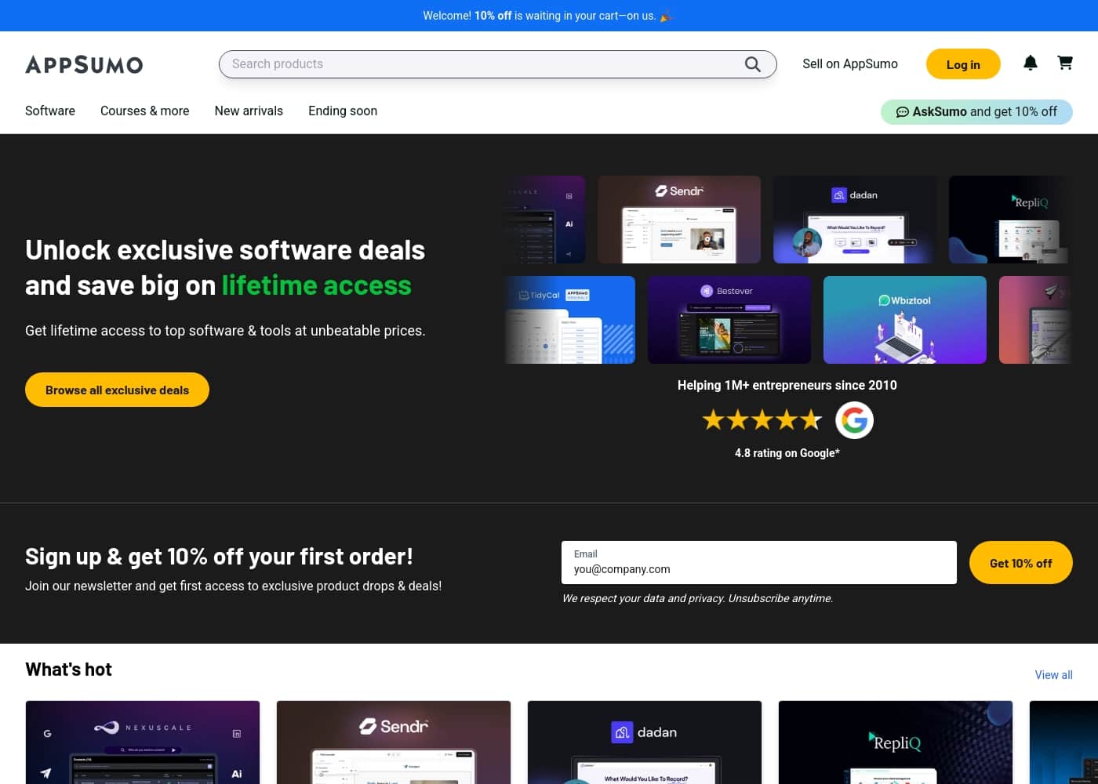Open RepliQ card under What's hot

tap(896, 742)
